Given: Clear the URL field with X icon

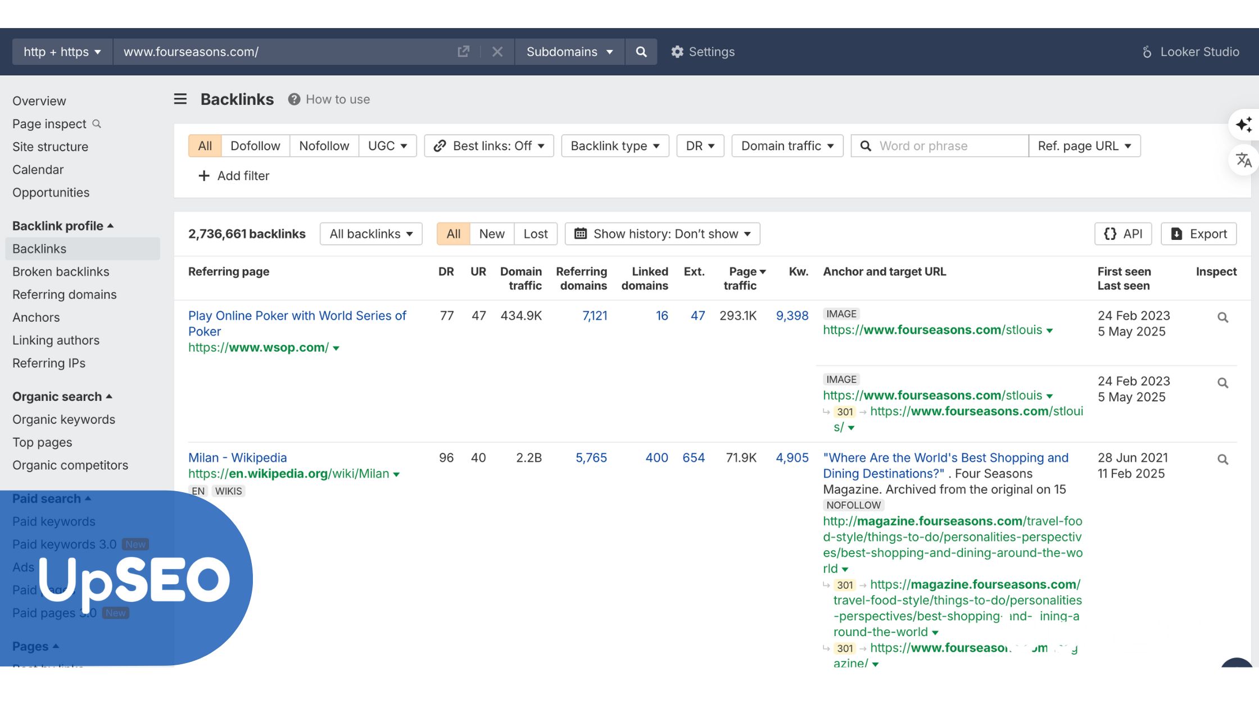Looking at the screenshot, I should [x=497, y=52].
